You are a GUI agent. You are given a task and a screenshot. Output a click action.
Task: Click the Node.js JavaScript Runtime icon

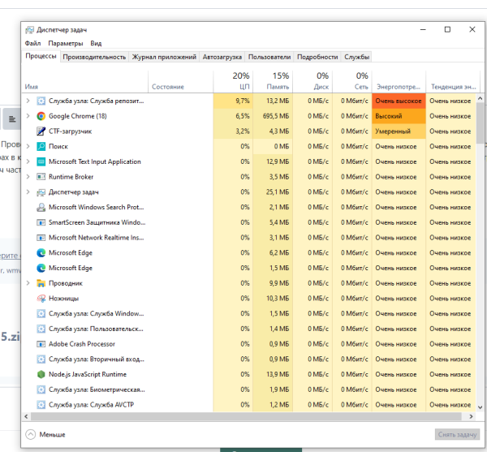(41, 374)
